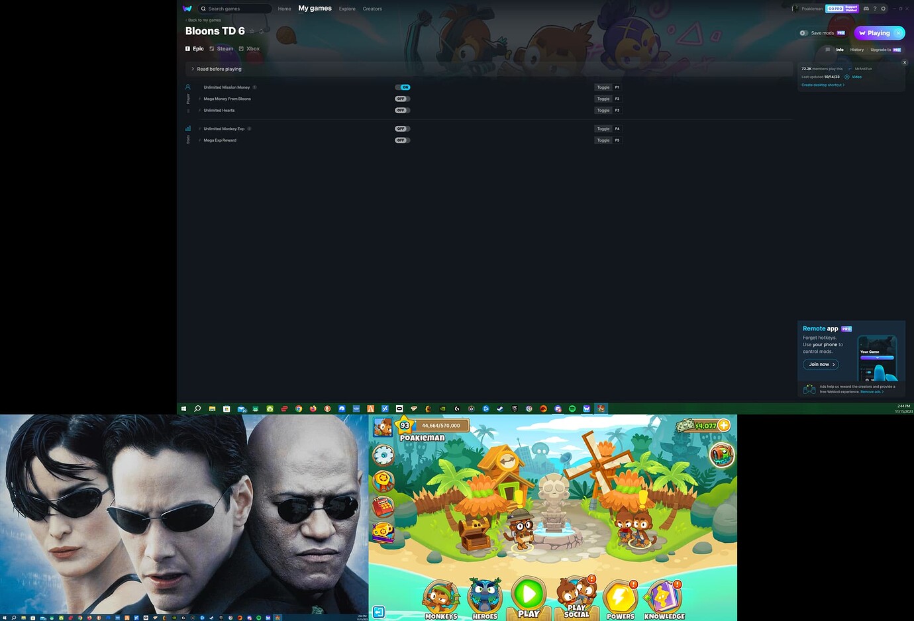Open the WeMod settings gear dropdown
The height and width of the screenshot is (621, 914).
tap(883, 9)
